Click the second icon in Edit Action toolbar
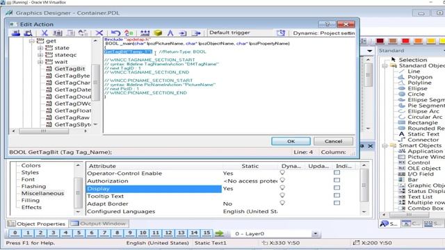The width and height of the screenshot is (445, 250). point(28,33)
